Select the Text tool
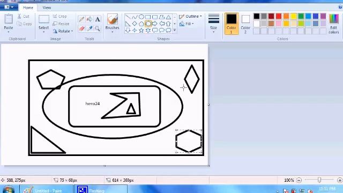Image resolution: width=343 pixels, height=193 pixels. coord(98,19)
